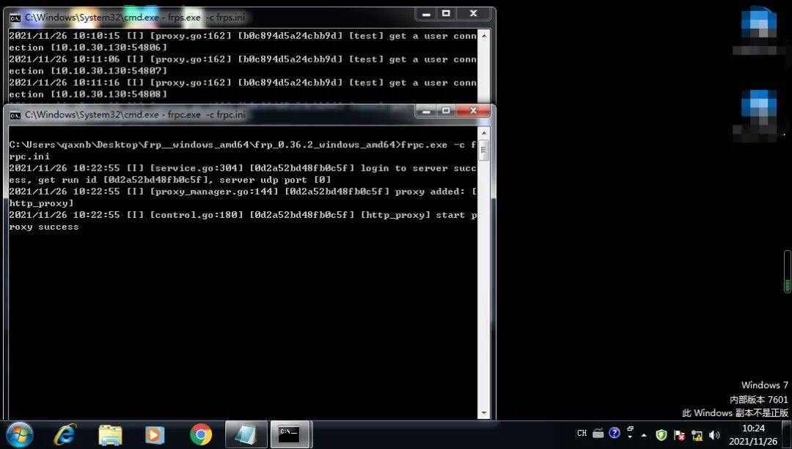
Task: Click the CH input language indicator
Action: pos(582,434)
